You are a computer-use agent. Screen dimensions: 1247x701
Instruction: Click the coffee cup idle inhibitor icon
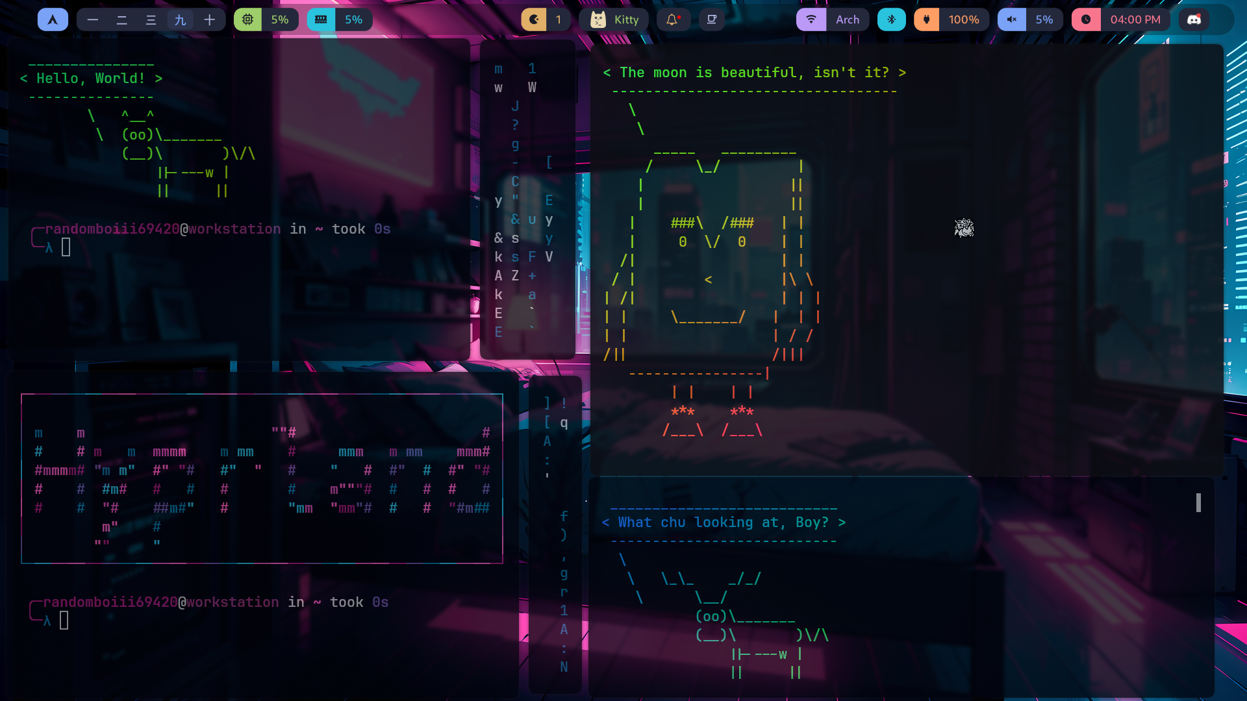coord(712,19)
